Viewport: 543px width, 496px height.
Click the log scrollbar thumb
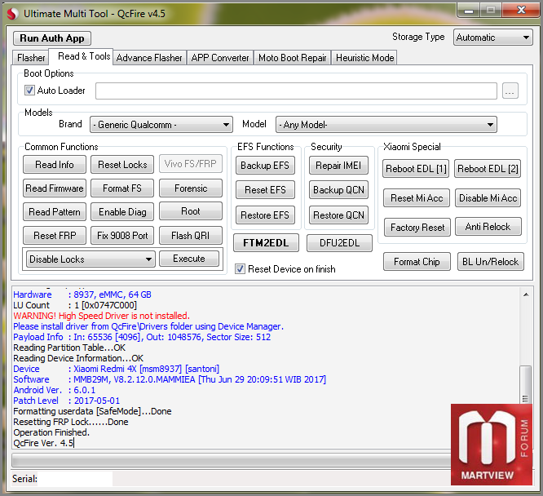coord(526,385)
